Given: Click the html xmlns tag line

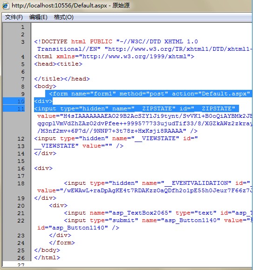Looking at the screenshot, I should point(114,56).
